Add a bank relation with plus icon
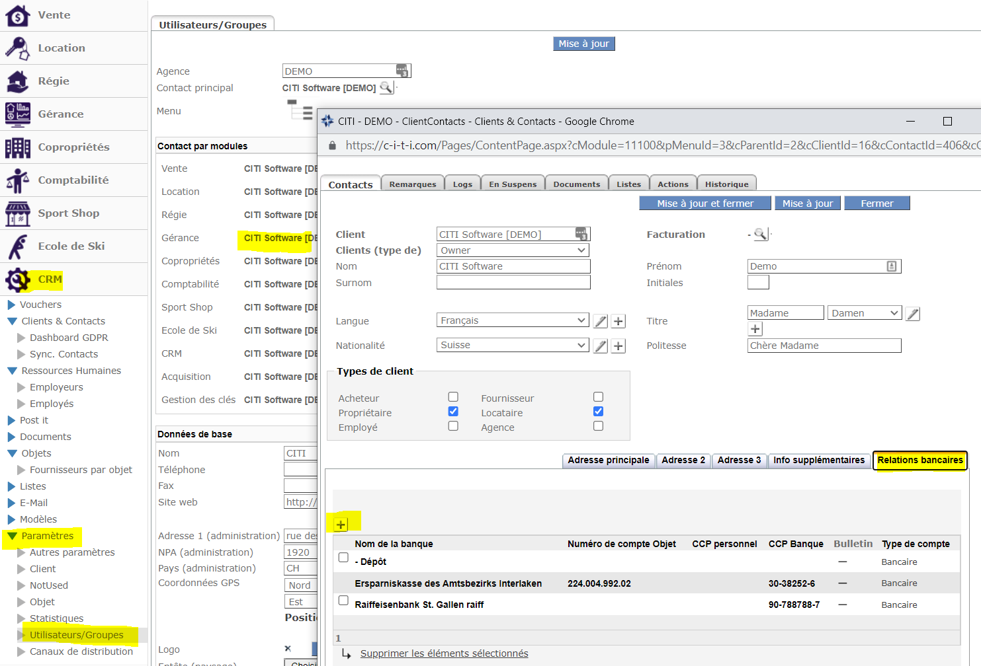The width and height of the screenshot is (981, 666). pyautogui.click(x=341, y=525)
